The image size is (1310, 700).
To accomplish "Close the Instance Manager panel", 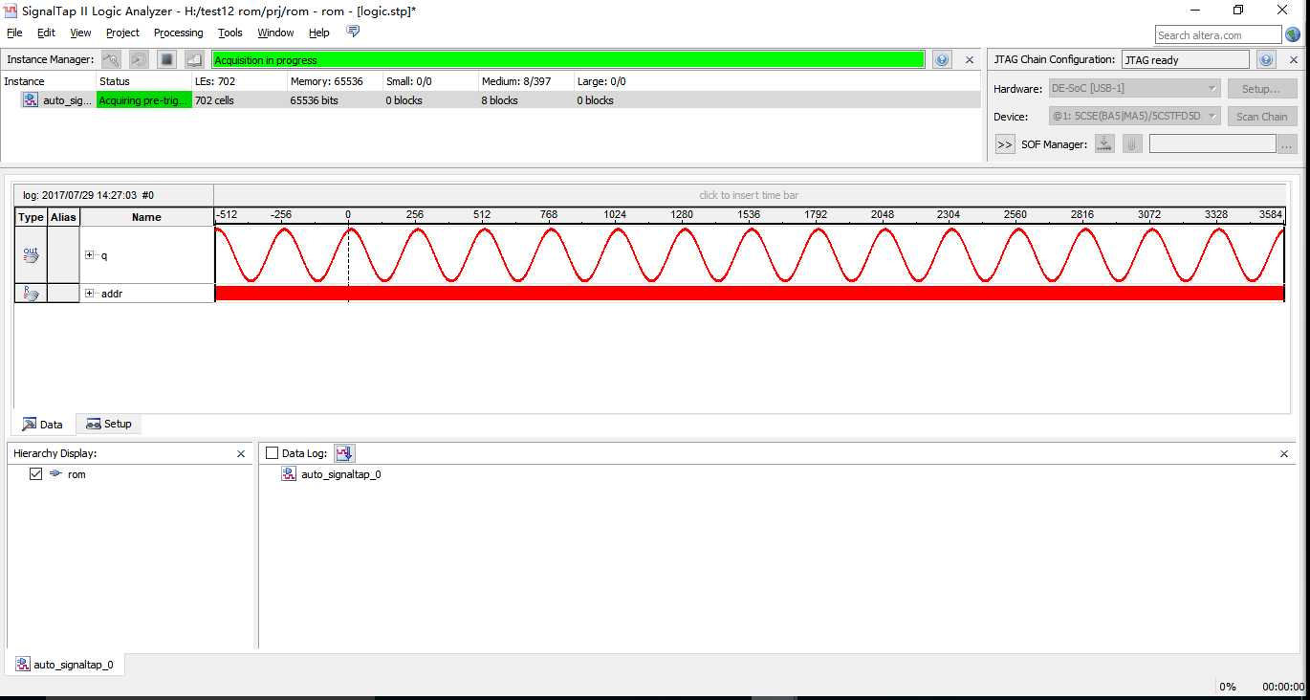I will coord(969,59).
